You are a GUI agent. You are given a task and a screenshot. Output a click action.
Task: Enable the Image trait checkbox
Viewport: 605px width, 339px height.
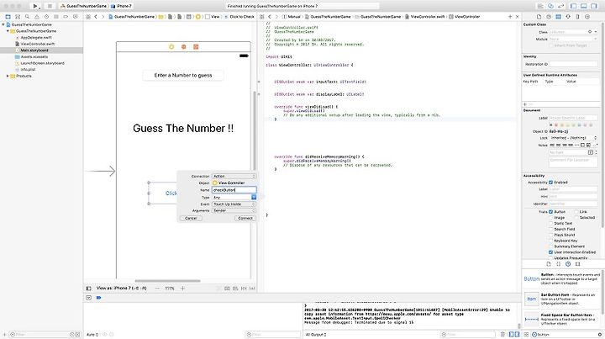[550, 217]
